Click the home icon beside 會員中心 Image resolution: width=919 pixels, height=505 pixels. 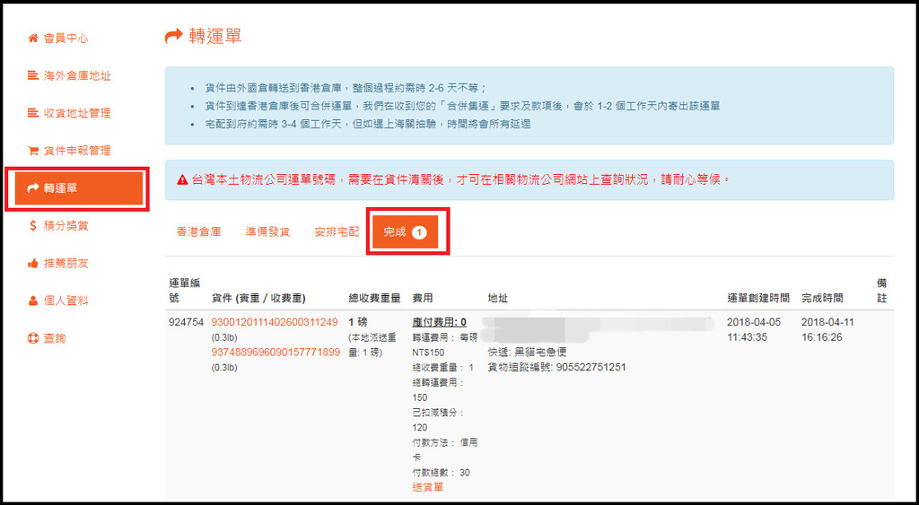pos(33,39)
